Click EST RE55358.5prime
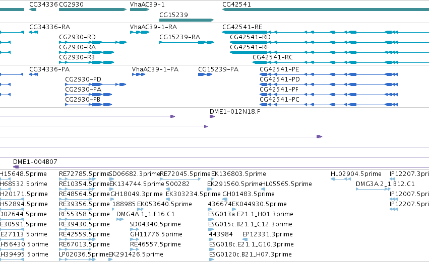Screen dimensions: 429x262 [x=84, y=215]
